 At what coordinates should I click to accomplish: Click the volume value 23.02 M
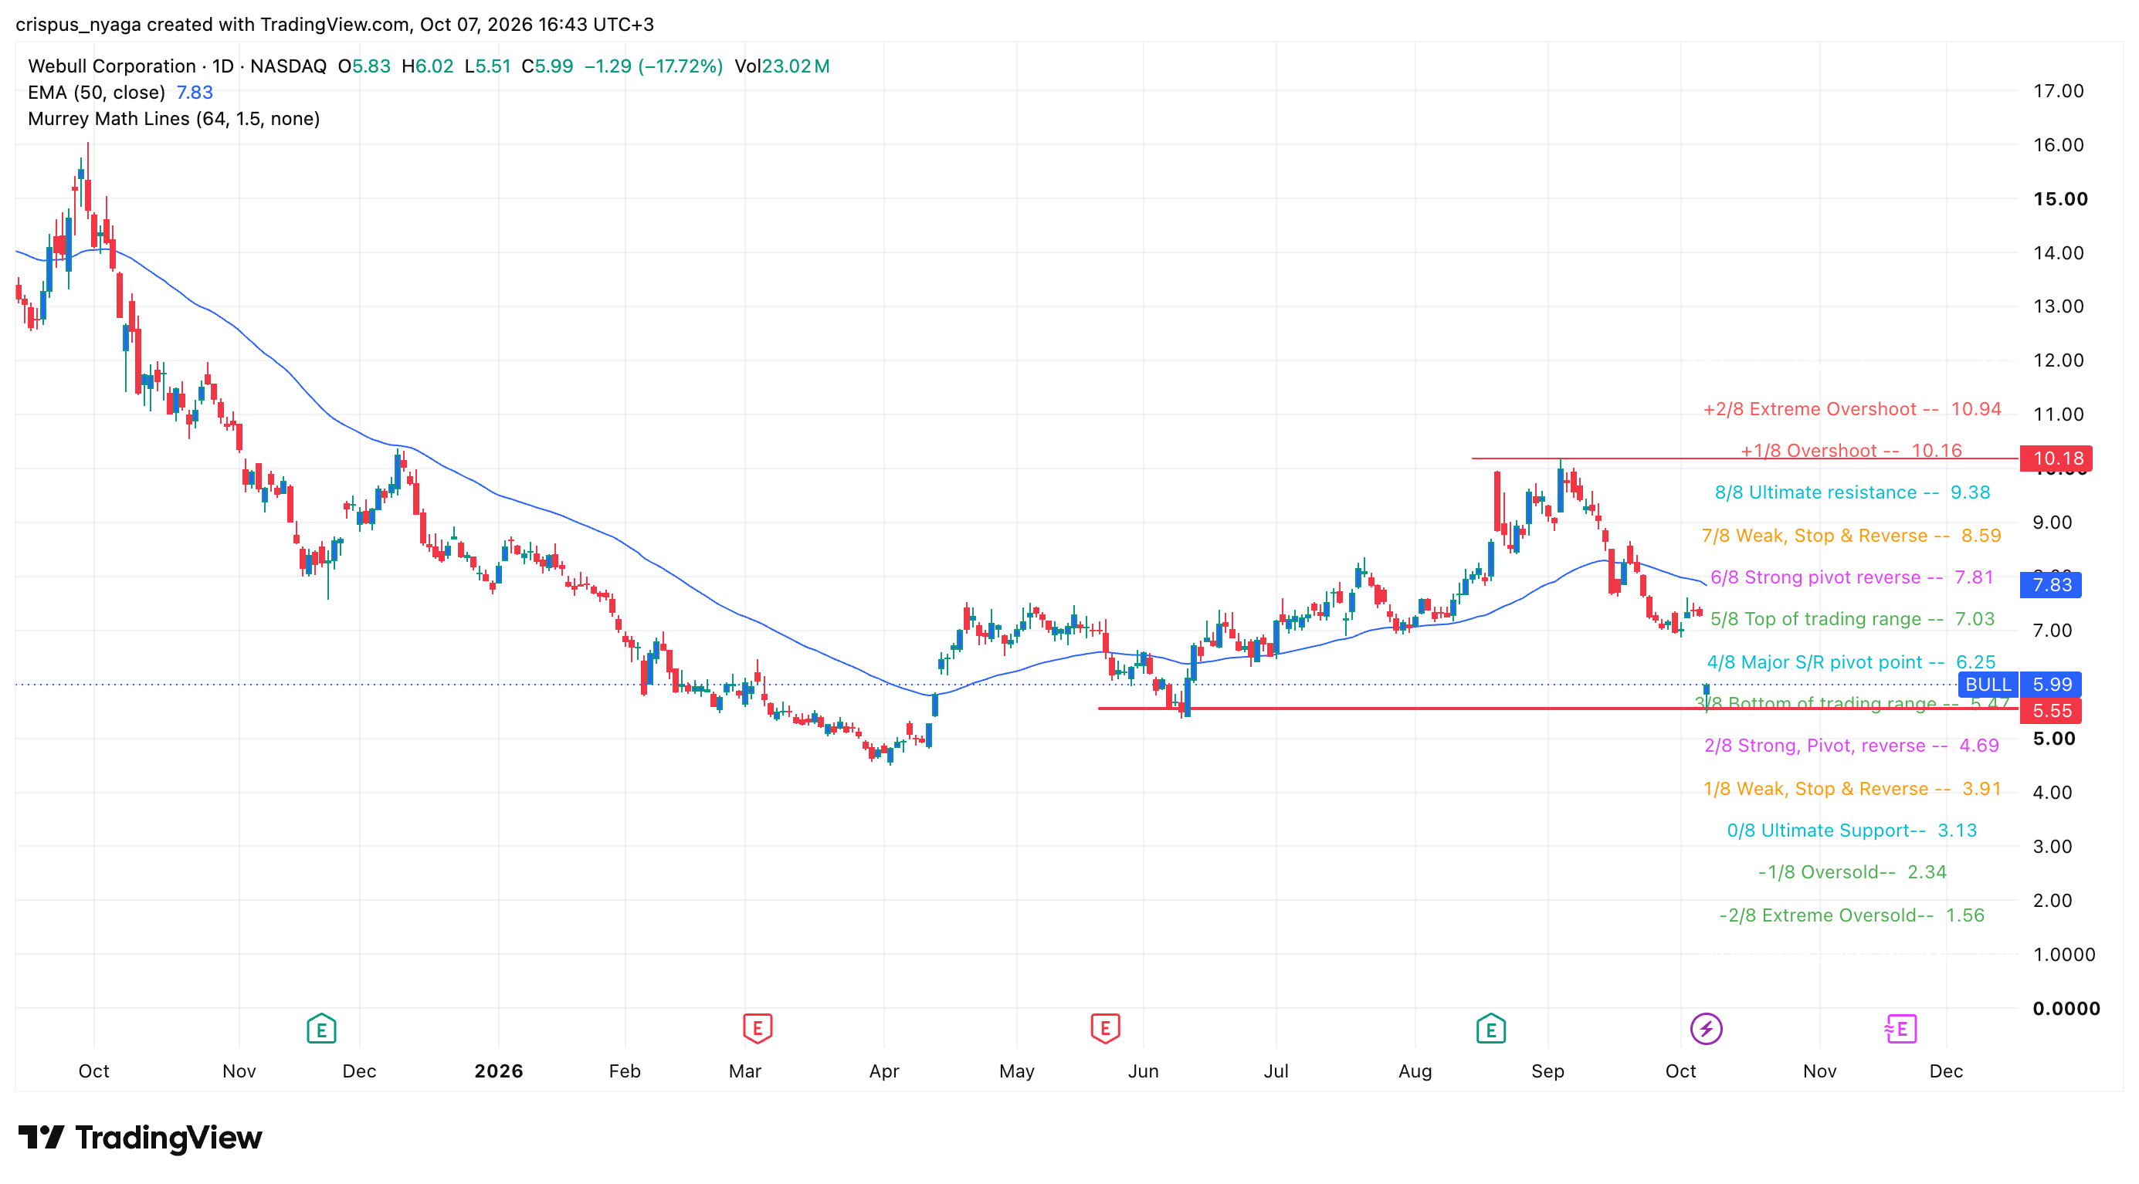(795, 66)
